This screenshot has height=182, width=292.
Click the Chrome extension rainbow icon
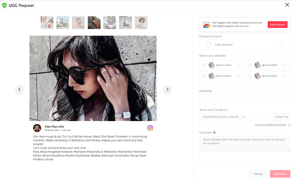tap(207, 25)
